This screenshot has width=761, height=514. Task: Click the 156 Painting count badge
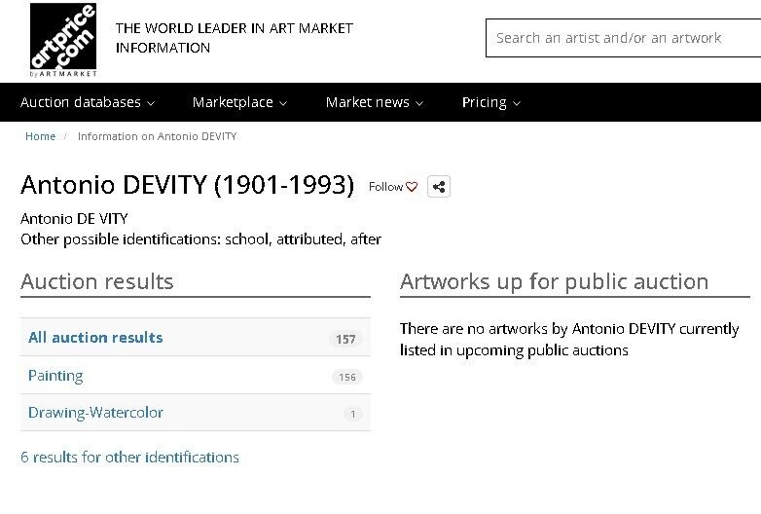(347, 377)
